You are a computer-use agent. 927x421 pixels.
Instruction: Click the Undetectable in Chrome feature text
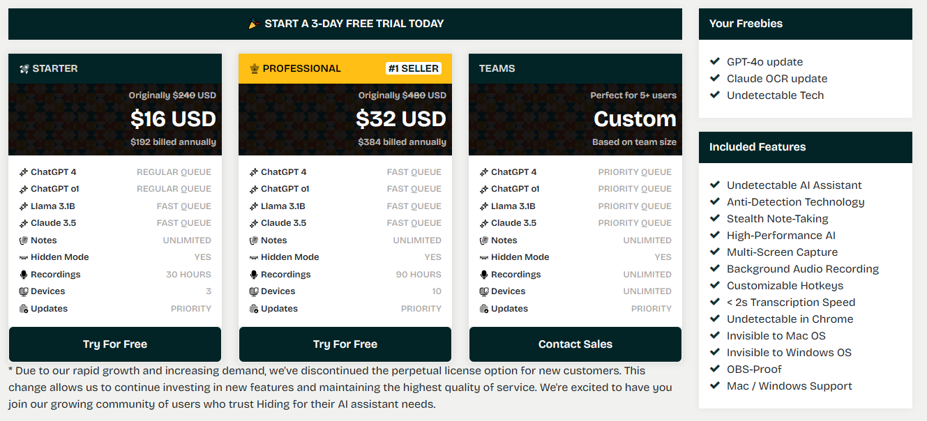pos(790,319)
